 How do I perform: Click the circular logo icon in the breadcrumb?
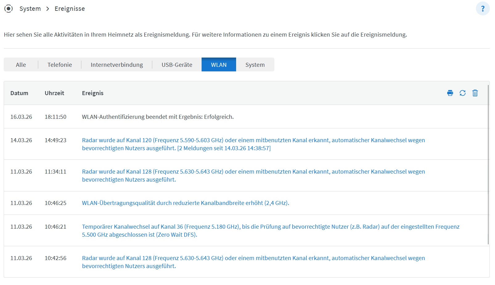coord(8,8)
